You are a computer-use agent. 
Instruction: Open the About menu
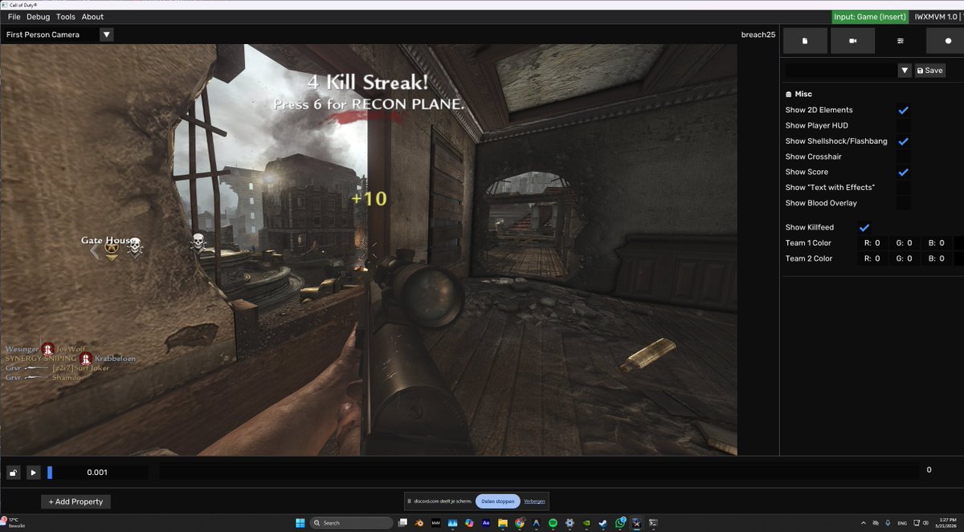pyautogui.click(x=92, y=16)
